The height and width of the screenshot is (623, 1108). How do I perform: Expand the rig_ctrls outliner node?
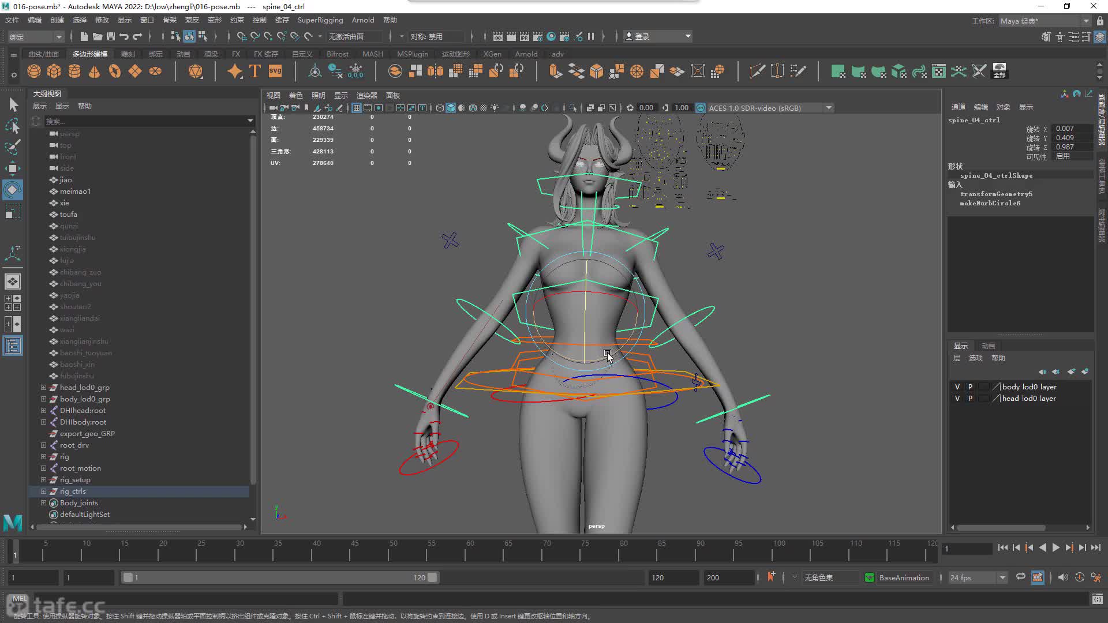point(43,491)
